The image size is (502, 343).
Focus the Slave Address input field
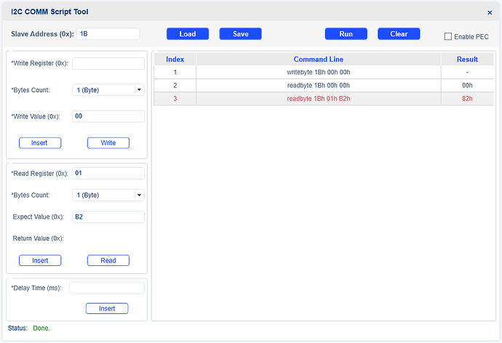point(108,34)
